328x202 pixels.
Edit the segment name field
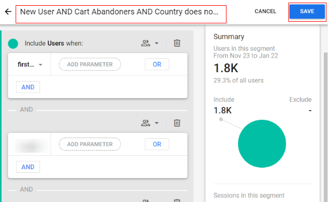121,14
